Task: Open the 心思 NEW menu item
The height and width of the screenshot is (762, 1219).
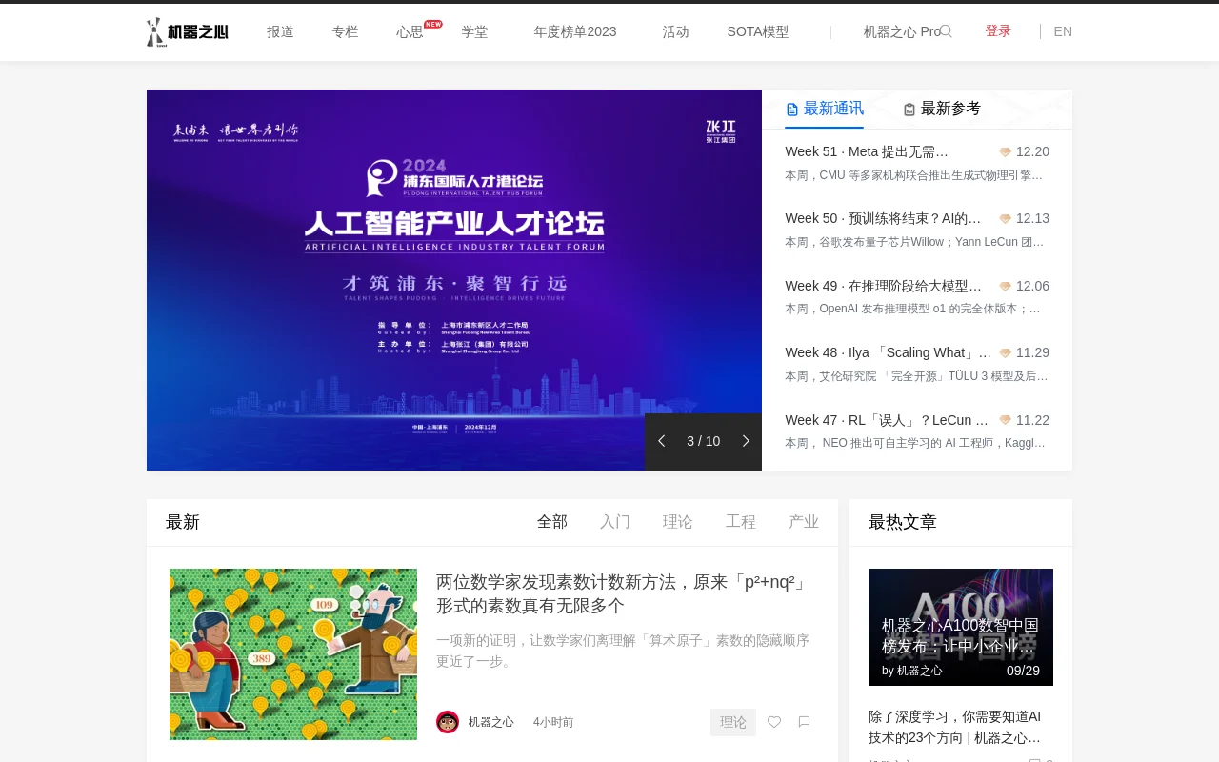Action: (x=410, y=31)
